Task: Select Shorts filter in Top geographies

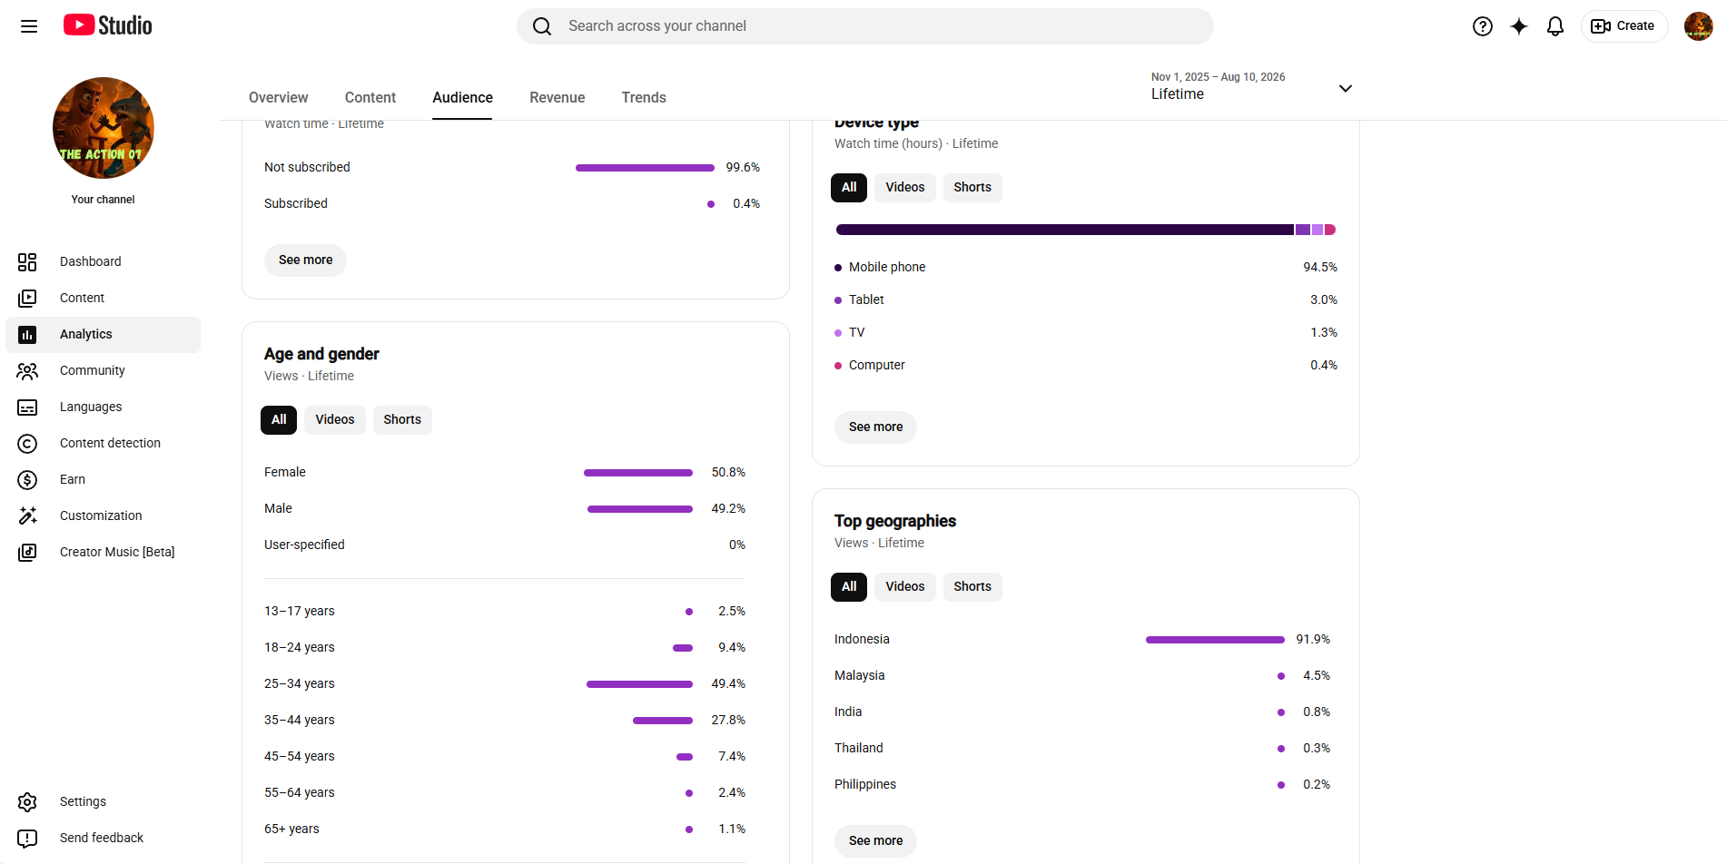Action: [972, 586]
